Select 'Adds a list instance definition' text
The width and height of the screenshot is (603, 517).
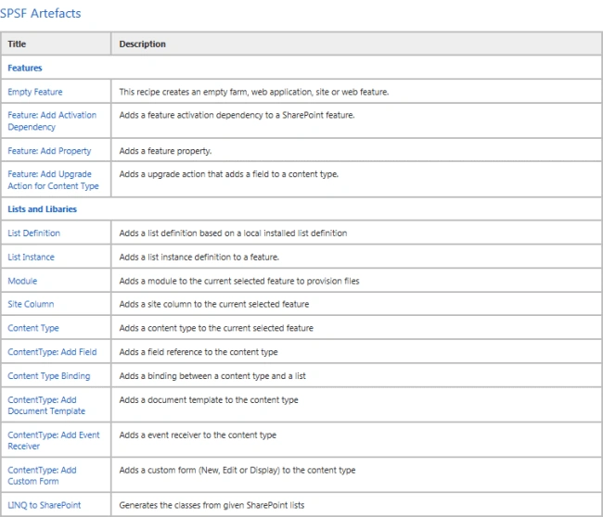click(x=199, y=257)
